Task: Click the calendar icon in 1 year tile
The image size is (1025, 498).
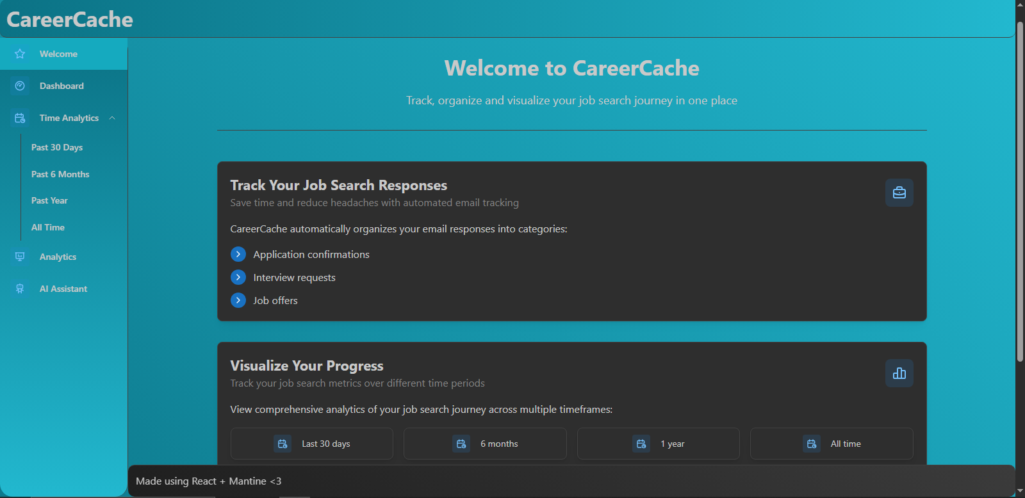Action: pyautogui.click(x=641, y=444)
